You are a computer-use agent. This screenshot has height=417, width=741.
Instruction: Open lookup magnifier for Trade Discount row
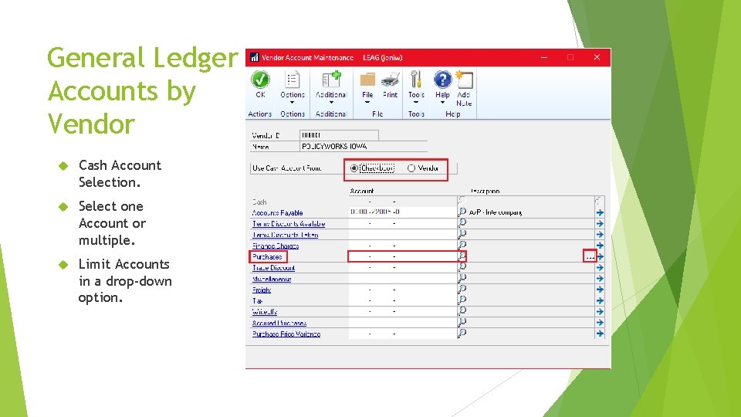(462, 267)
